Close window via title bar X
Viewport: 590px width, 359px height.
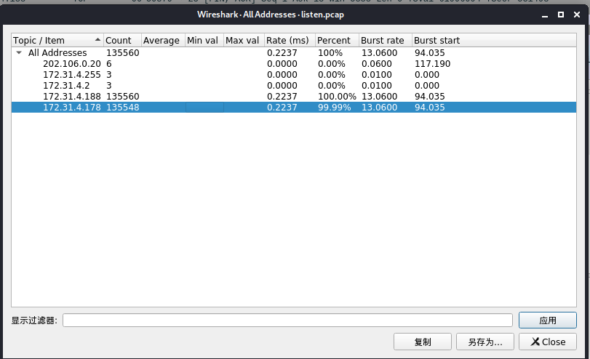(577, 15)
